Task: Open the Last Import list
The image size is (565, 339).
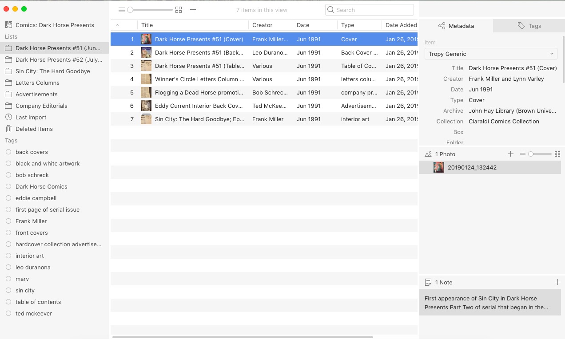Action: pos(31,118)
